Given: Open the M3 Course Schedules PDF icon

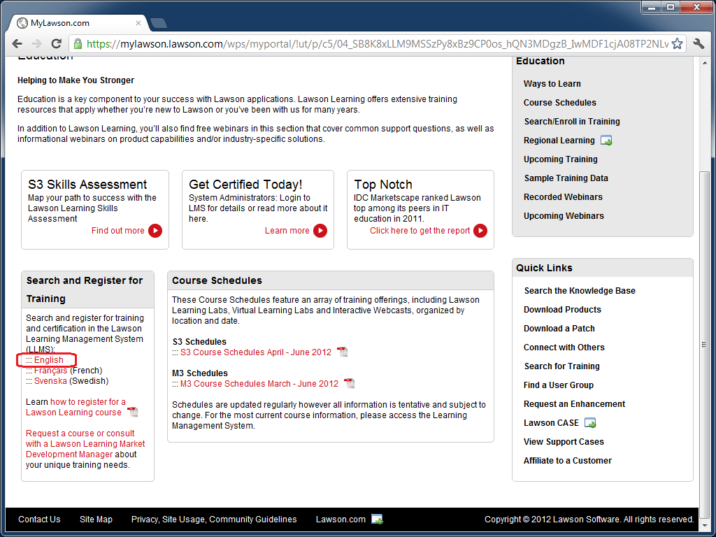Looking at the screenshot, I should click(x=349, y=383).
